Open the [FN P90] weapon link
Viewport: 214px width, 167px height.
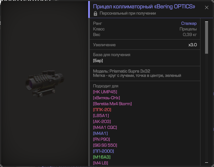click(x=101, y=139)
